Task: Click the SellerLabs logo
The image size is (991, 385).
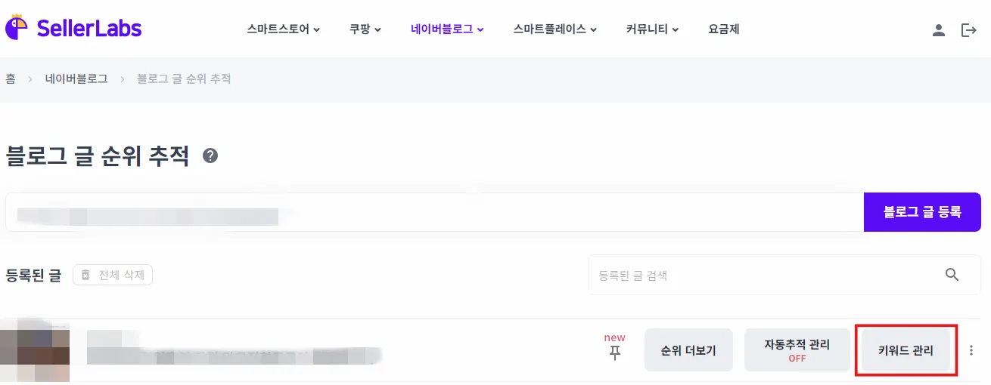Action: tap(73, 29)
